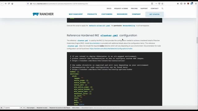Open the CUSTOMERS menu
The height and width of the screenshot is (111, 198).
pos(107,14)
